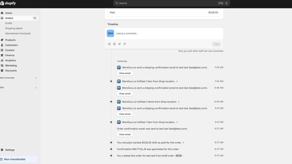Click the Shopify logo
Screen dimensions: 292x164
pos(8,3)
